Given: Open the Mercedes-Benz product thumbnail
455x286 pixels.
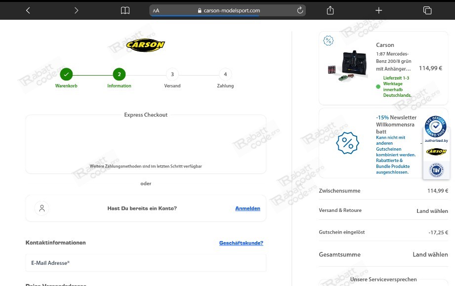Looking at the screenshot, I should pos(348,66).
